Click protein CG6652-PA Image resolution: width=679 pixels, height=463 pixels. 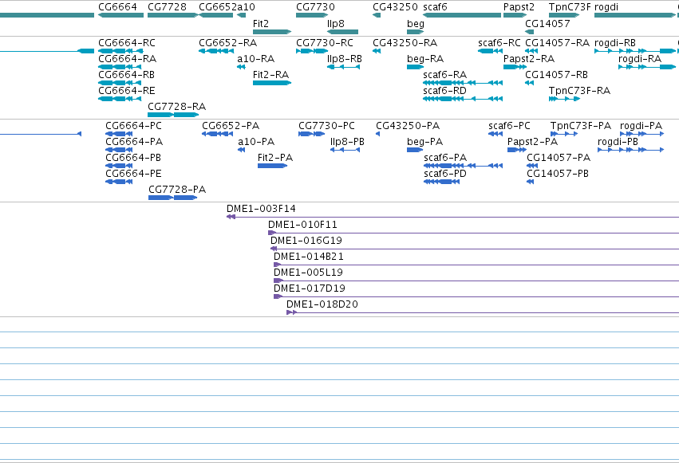point(217,134)
